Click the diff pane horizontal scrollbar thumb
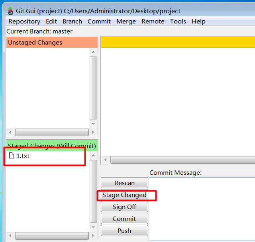 tap(183, 160)
